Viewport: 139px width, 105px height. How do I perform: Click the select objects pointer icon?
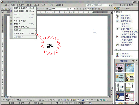[13, 100]
